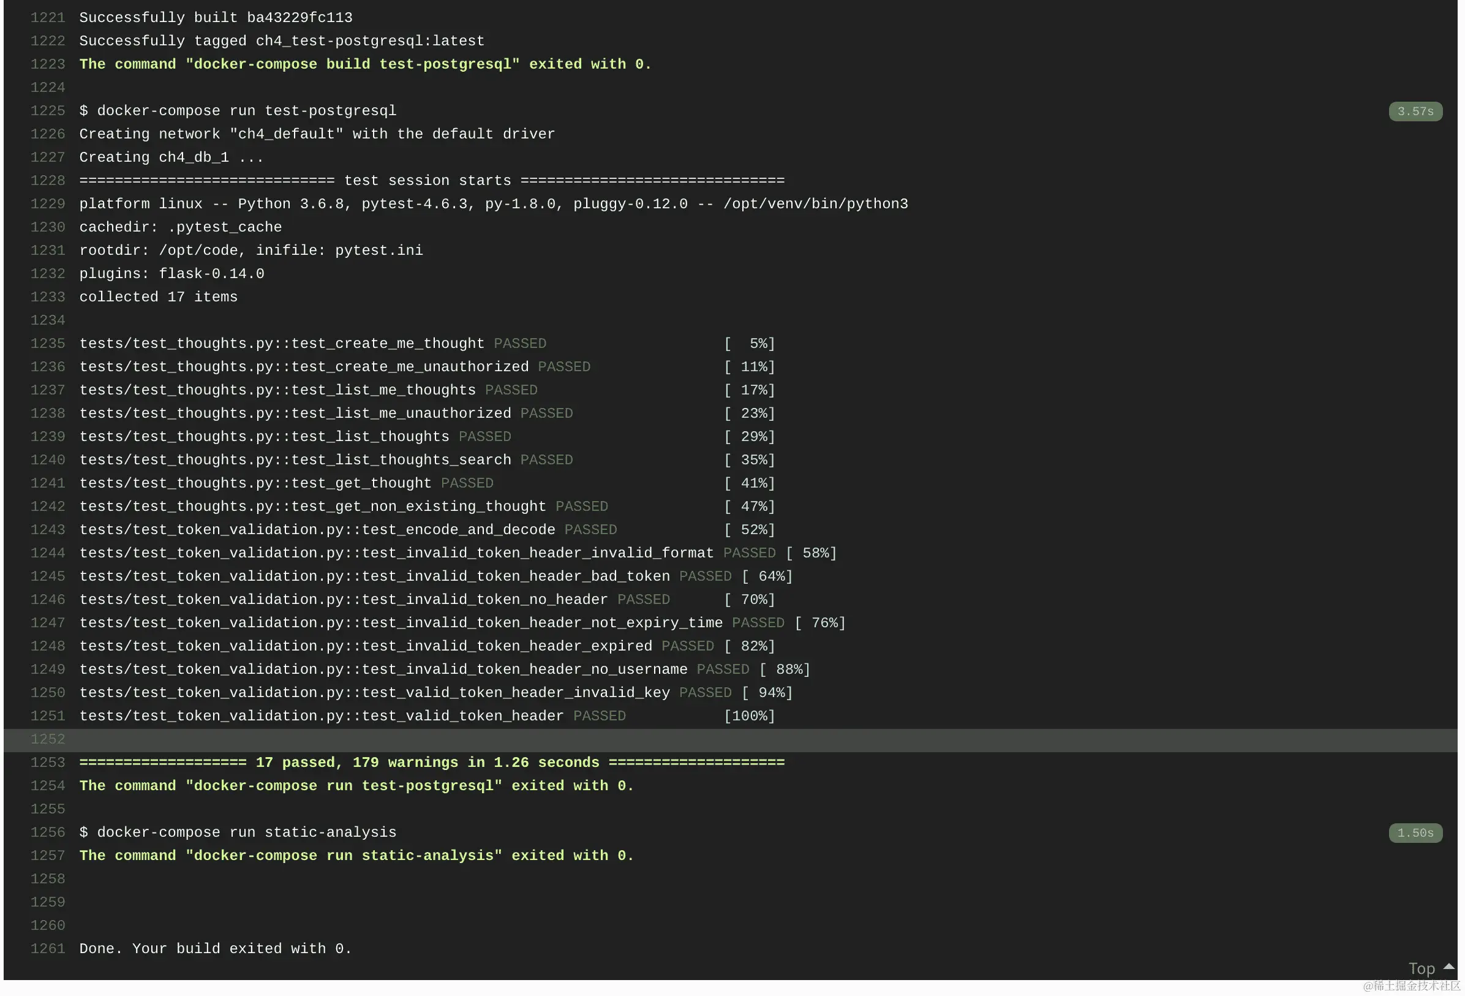
Task: Select line number 1261
Action: pos(48,949)
